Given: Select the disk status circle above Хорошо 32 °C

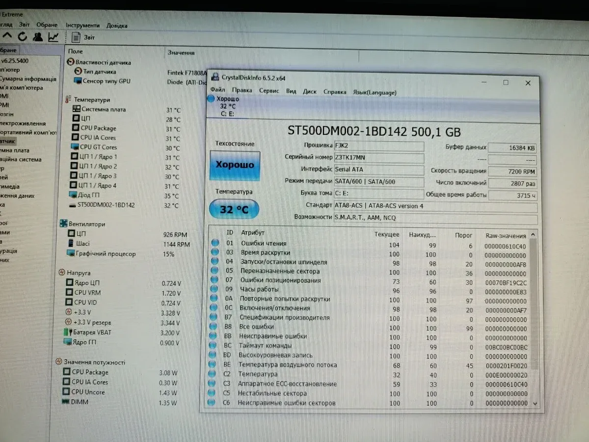Looking at the screenshot, I should coord(211,99).
